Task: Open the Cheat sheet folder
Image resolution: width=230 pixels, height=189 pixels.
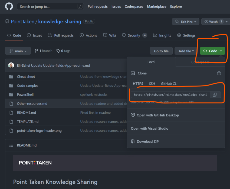Action: pyautogui.click(x=26, y=77)
